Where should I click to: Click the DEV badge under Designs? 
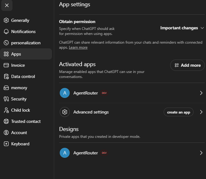point(104,153)
